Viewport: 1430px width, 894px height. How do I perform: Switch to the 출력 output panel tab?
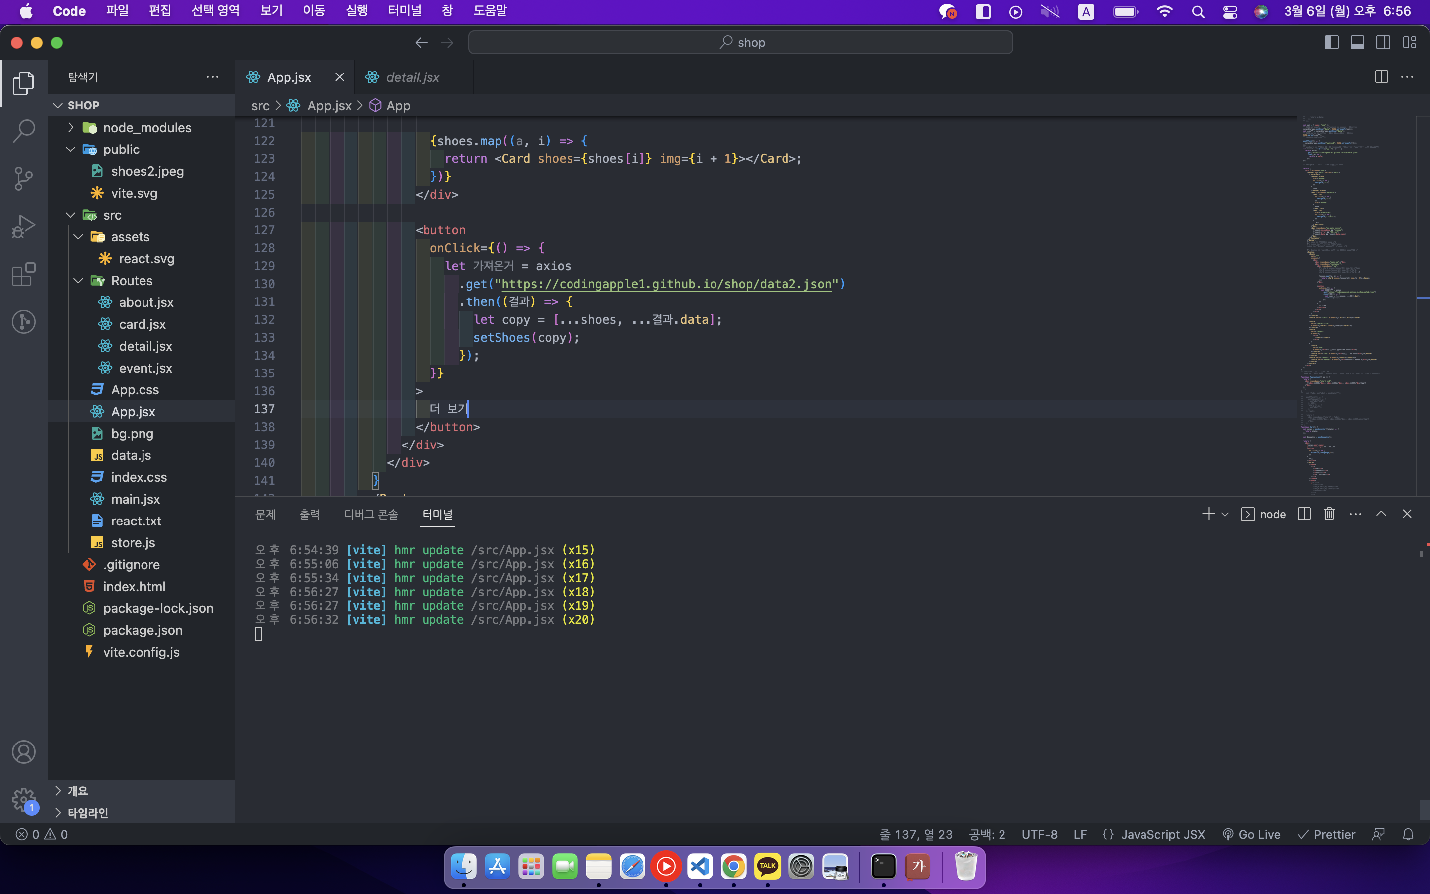(310, 514)
